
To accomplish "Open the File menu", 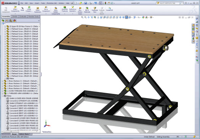I will point(22,3).
